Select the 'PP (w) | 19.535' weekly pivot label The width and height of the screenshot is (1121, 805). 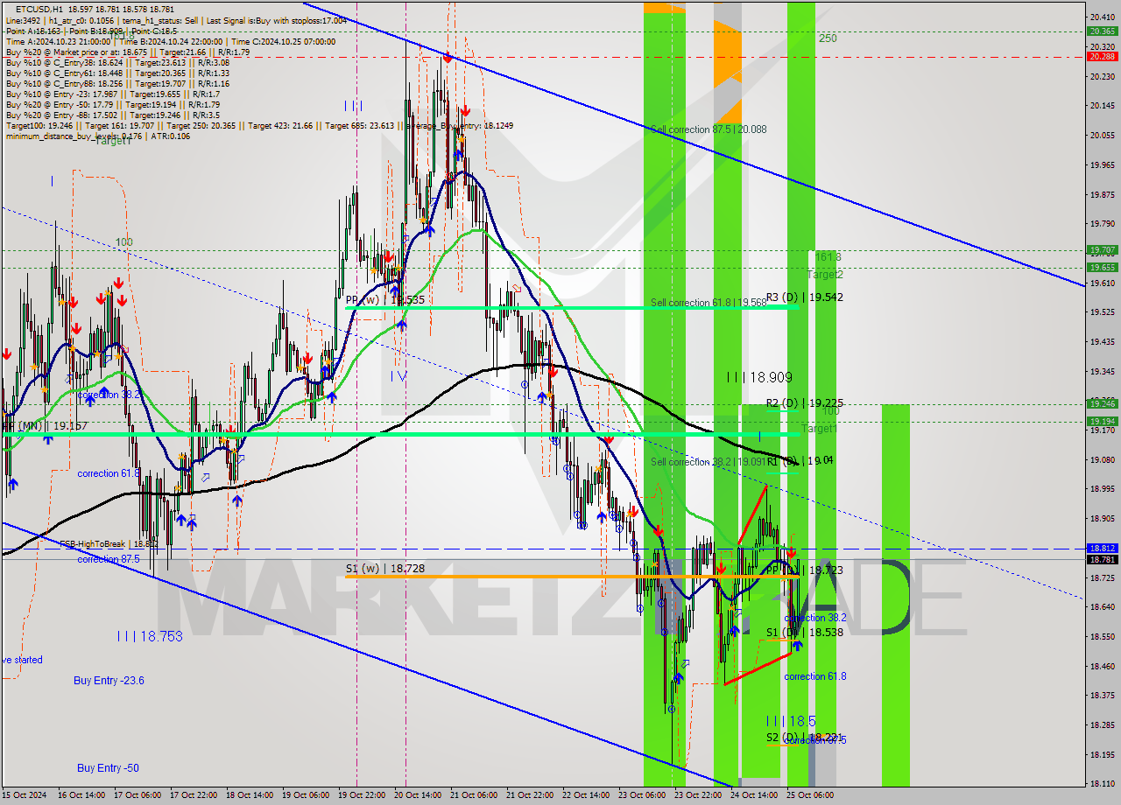tap(385, 299)
